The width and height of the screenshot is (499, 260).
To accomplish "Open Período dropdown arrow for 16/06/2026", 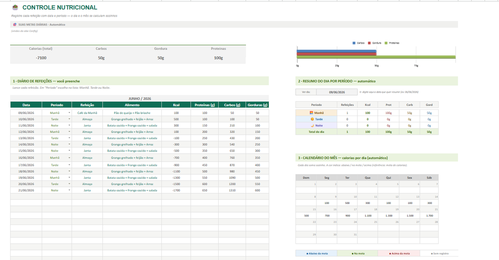I will tap(69, 158).
